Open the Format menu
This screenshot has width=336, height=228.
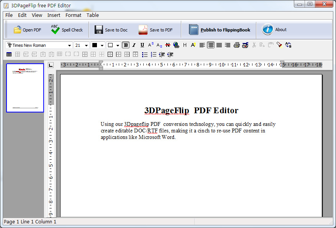pos(73,15)
